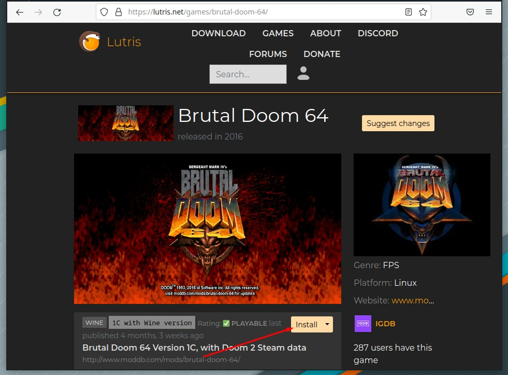Click the WINE runner badge
This screenshot has width=508, height=375.
pos(94,323)
